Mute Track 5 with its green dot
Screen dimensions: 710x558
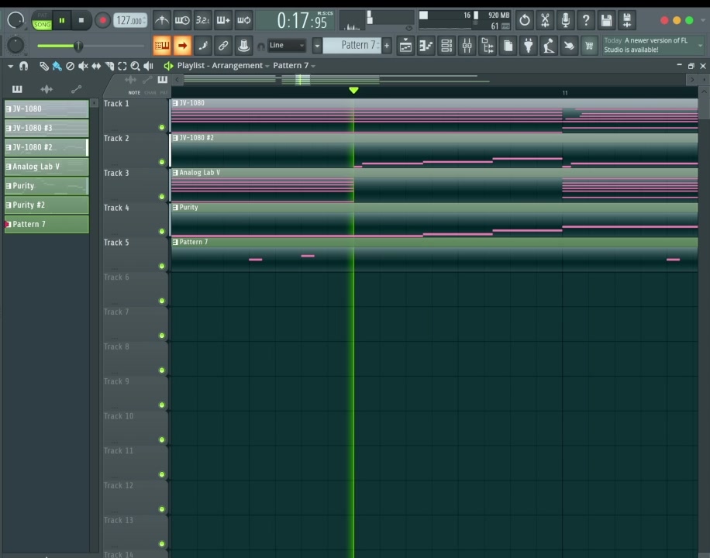162,266
